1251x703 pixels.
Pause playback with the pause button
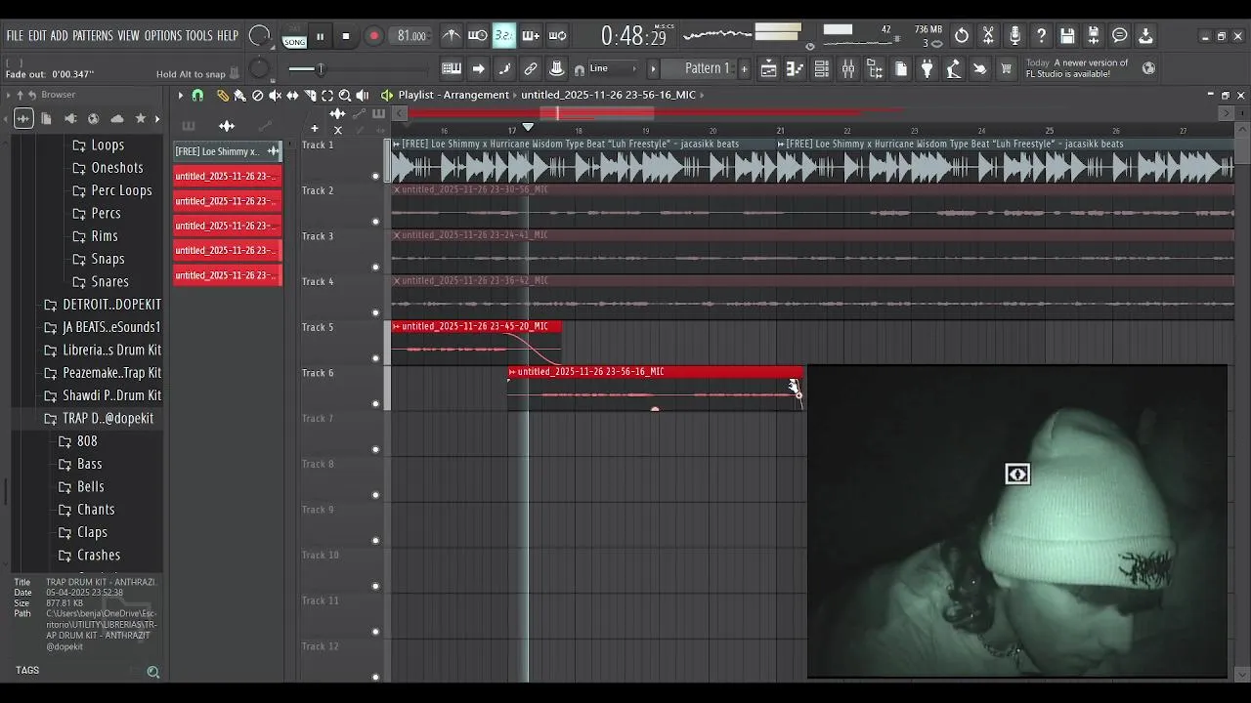(320, 36)
